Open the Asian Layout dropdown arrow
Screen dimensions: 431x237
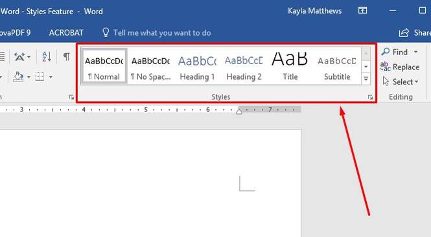click(29, 57)
